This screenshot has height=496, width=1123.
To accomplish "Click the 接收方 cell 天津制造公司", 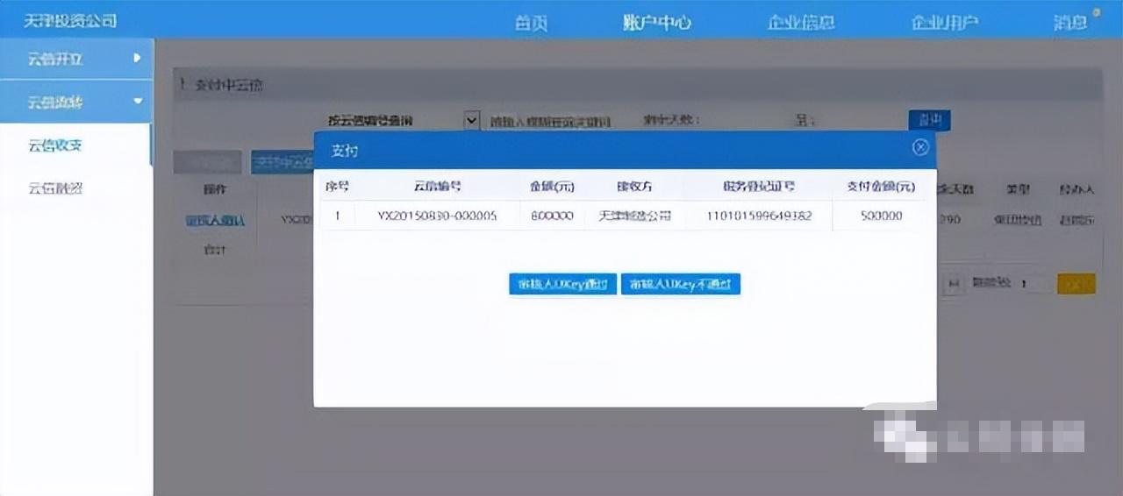I will click(634, 216).
